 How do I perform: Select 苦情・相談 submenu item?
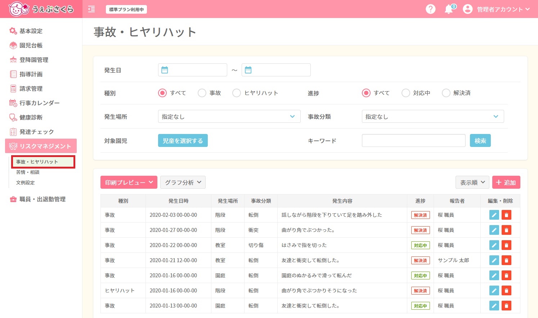tap(28, 172)
